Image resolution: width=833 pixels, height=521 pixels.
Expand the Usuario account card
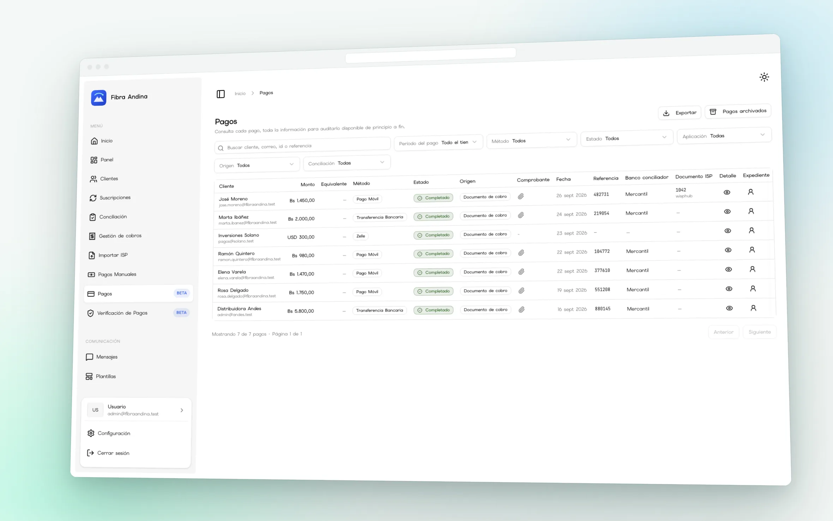coord(136,410)
